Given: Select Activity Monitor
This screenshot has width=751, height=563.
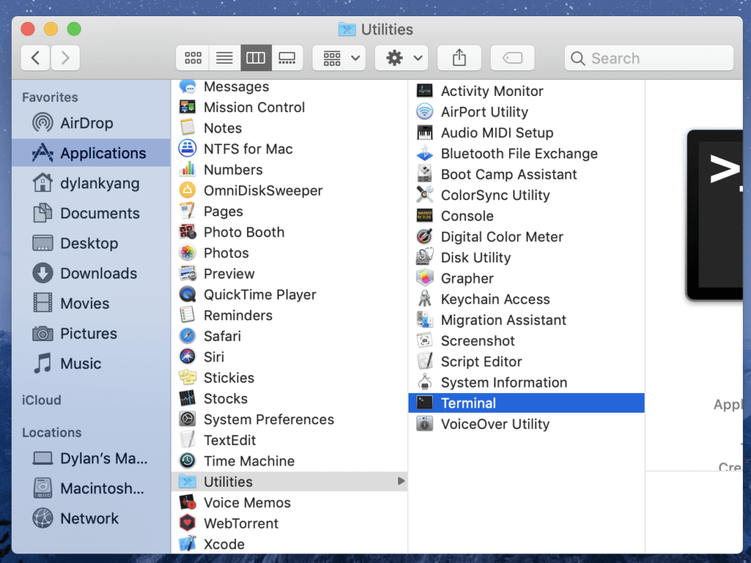Looking at the screenshot, I should tap(527, 91).
